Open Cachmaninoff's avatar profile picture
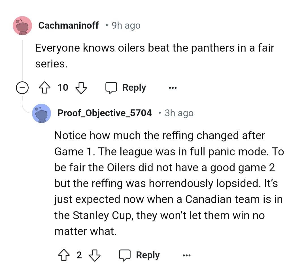This screenshot has height=280, width=306. coord(22,26)
